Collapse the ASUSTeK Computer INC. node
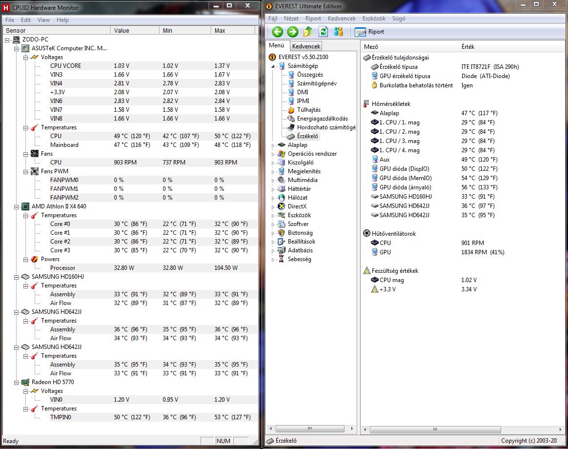This screenshot has height=449, width=568. click(16, 48)
